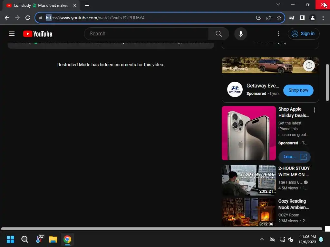Viewport: 330px width, 247px height.
Task: Open Shop Apple Holiday Deals title
Action: click(x=294, y=112)
